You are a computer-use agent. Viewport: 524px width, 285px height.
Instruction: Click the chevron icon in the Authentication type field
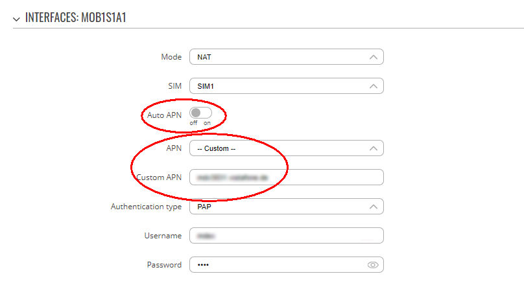(x=374, y=207)
